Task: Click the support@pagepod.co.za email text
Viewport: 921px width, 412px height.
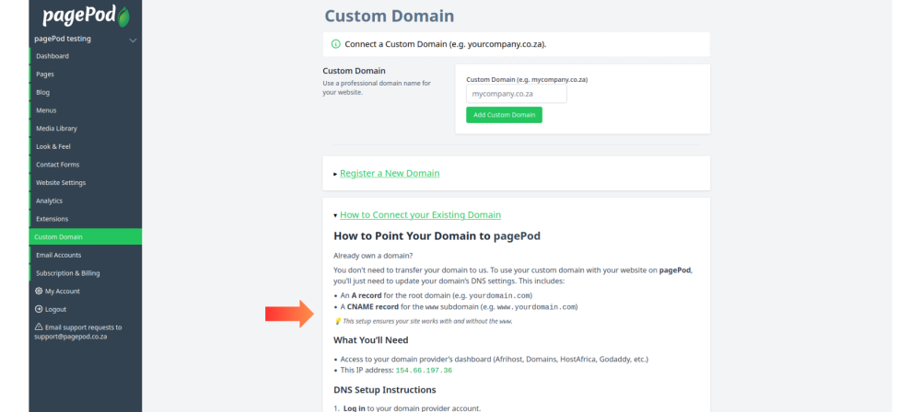Action: click(x=71, y=338)
